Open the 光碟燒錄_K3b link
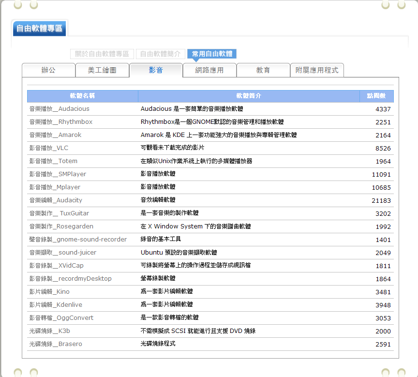Viewport: 418px width, 377px height. 49,331
